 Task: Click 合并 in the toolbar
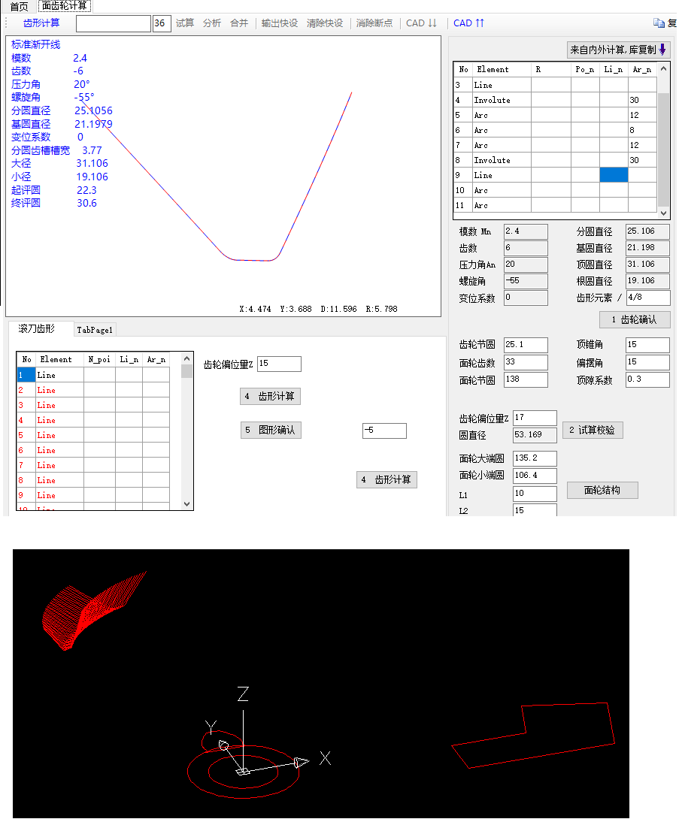pyautogui.click(x=239, y=23)
